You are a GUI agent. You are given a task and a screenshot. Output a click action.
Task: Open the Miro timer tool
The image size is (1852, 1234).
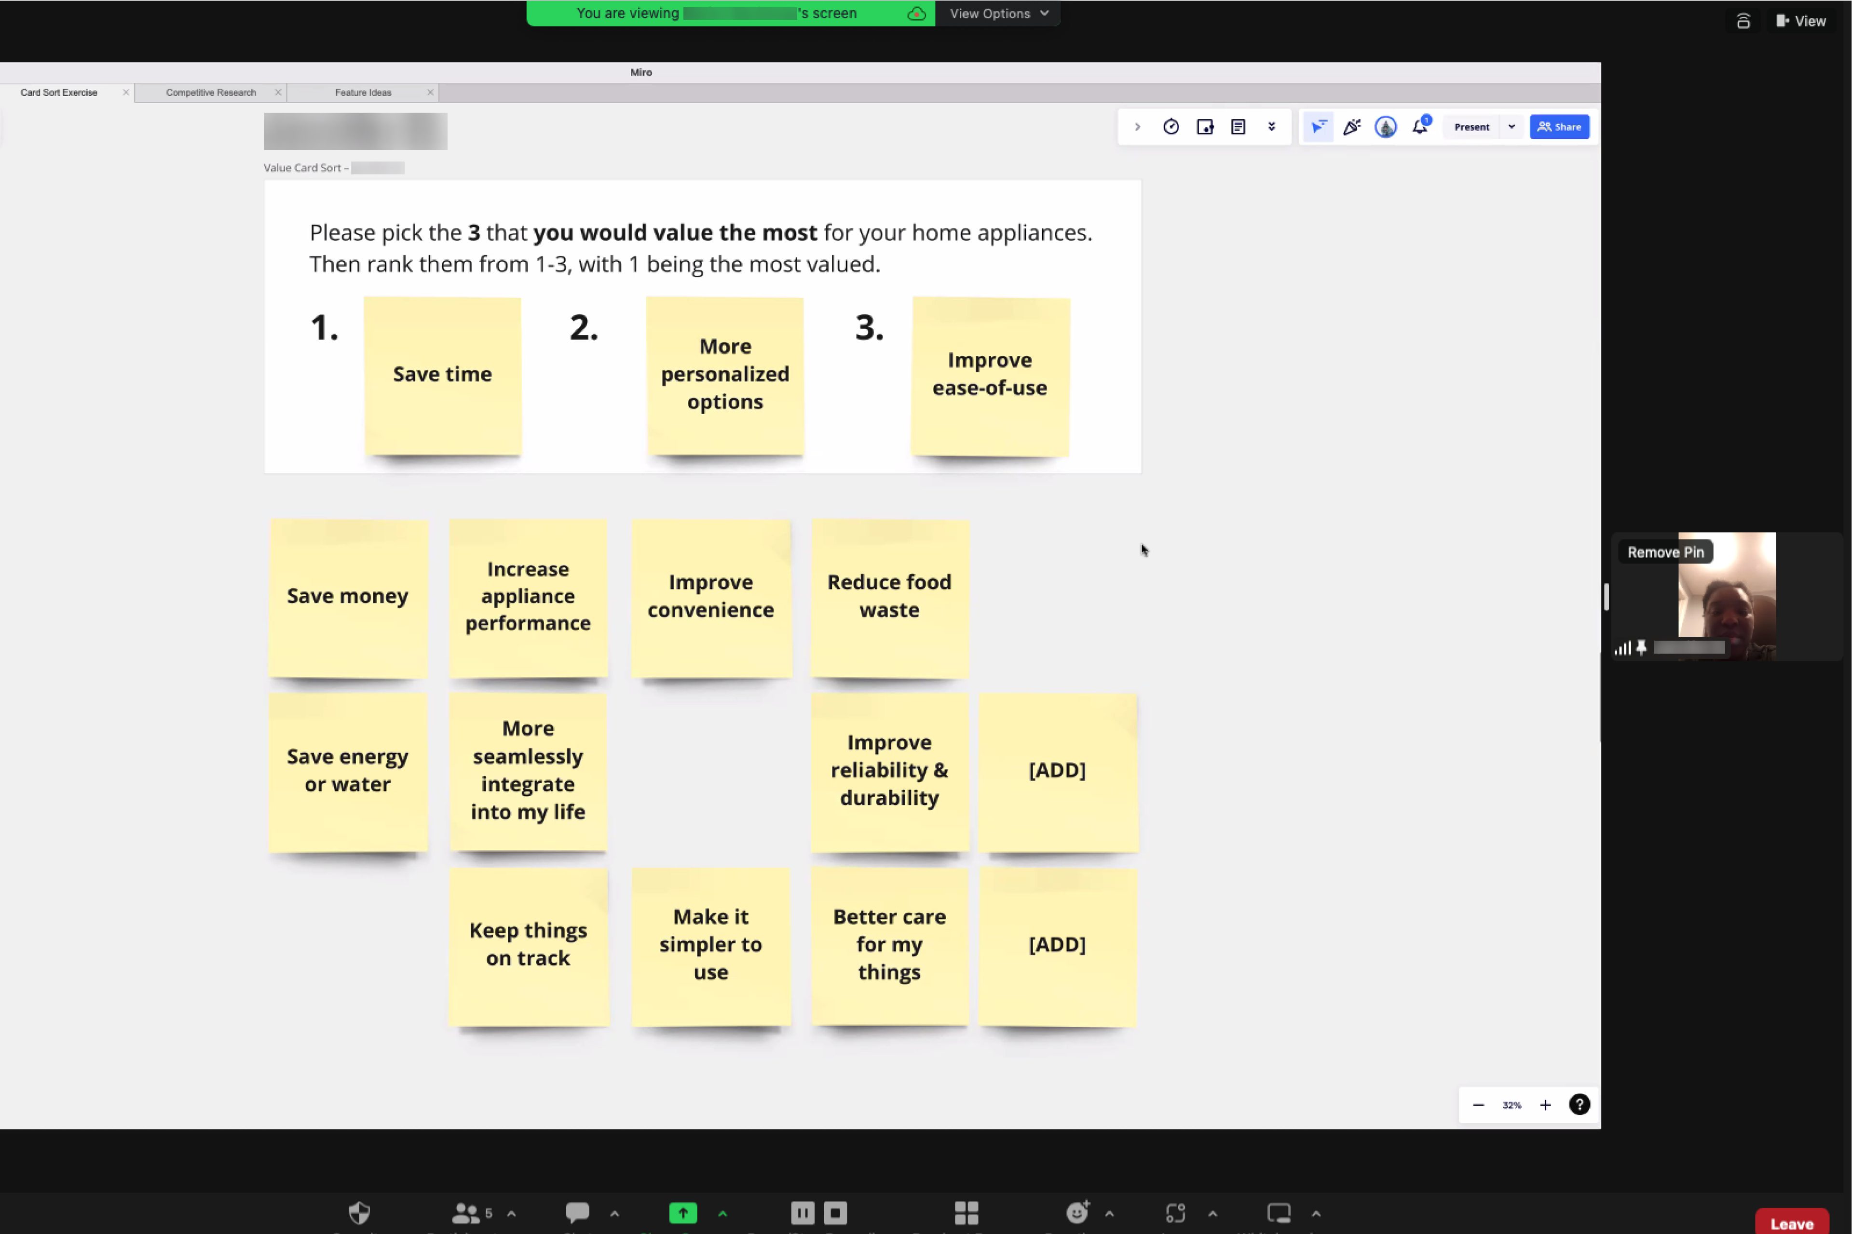pyautogui.click(x=1171, y=127)
